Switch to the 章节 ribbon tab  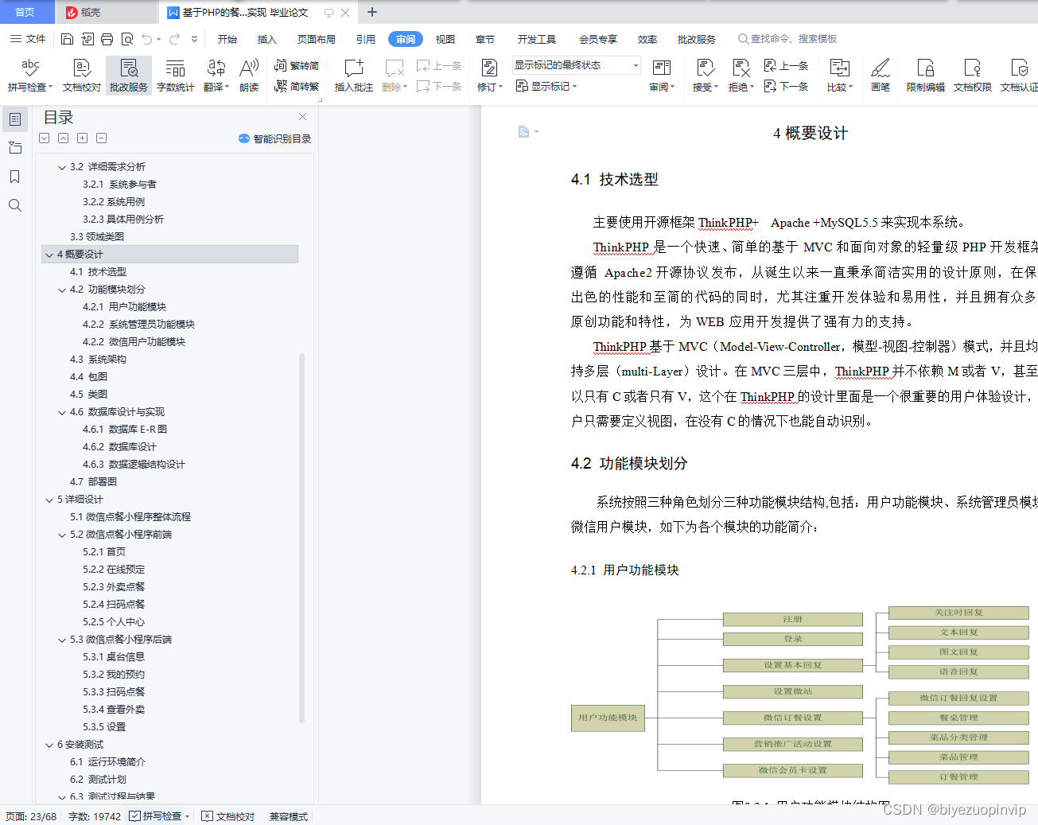pyautogui.click(x=485, y=39)
